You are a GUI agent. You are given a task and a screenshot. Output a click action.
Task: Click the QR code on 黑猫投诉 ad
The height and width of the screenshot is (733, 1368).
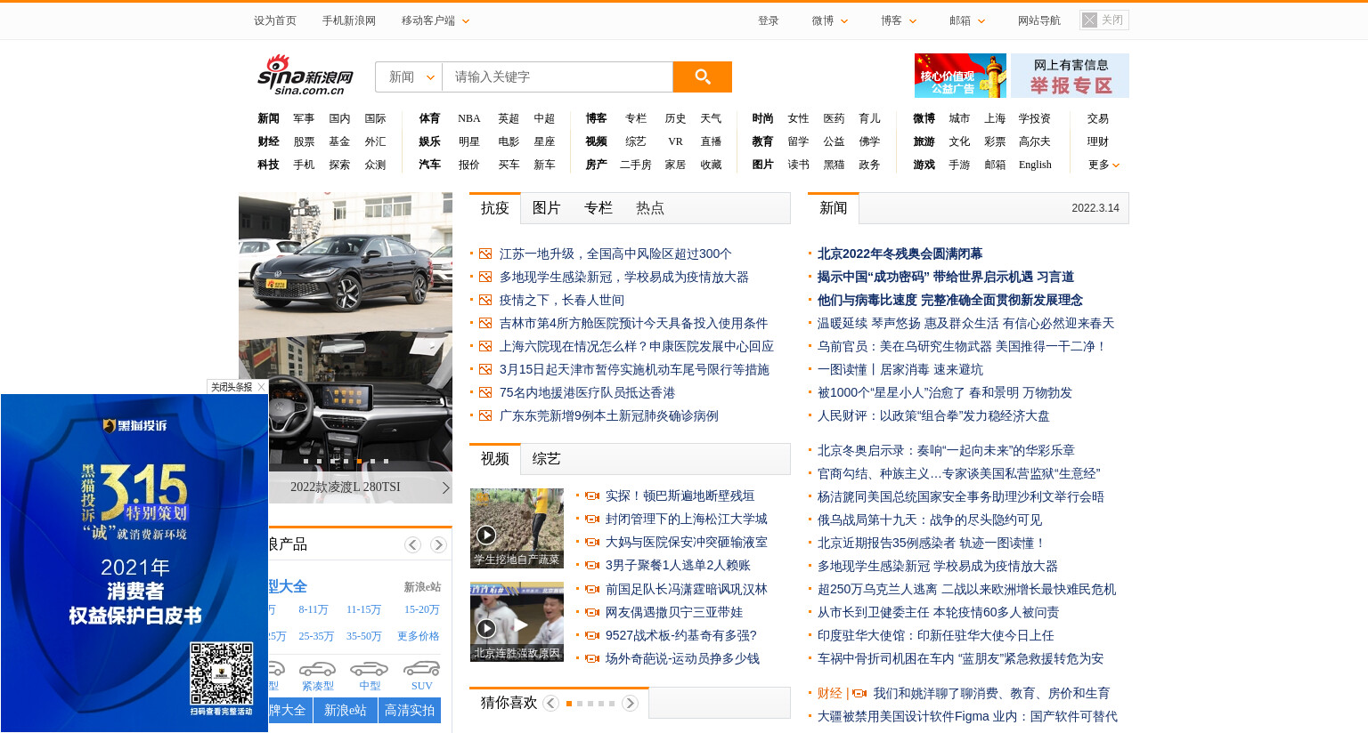point(221,673)
